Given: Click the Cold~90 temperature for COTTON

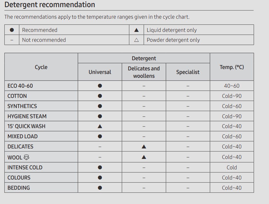Looking at the screenshot, I should click(x=232, y=96).
